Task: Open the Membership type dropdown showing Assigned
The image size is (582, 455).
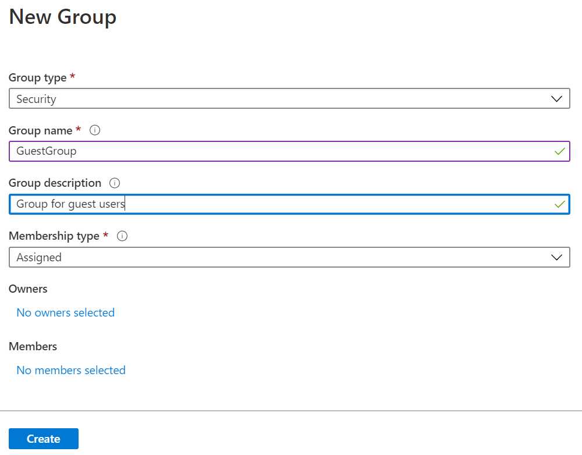Action: pyautogui.click(x=289, y=257)
